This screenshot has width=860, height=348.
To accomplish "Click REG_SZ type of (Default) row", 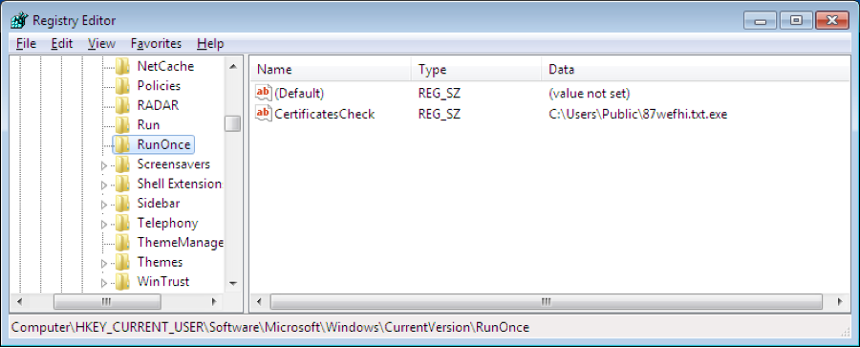I will click(439, 94).
